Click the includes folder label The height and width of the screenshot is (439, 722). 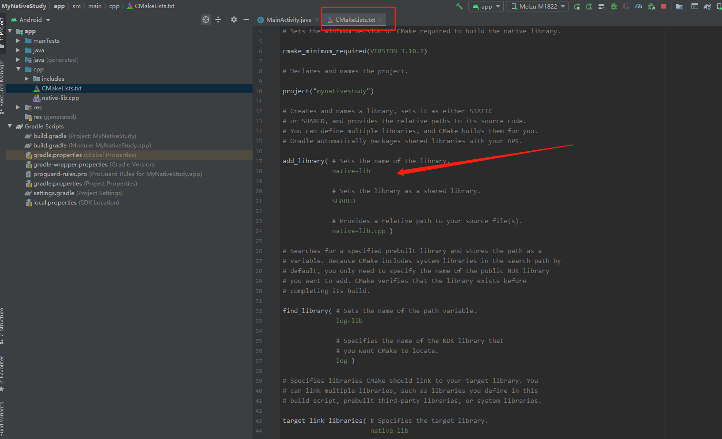tap(53, 78)
